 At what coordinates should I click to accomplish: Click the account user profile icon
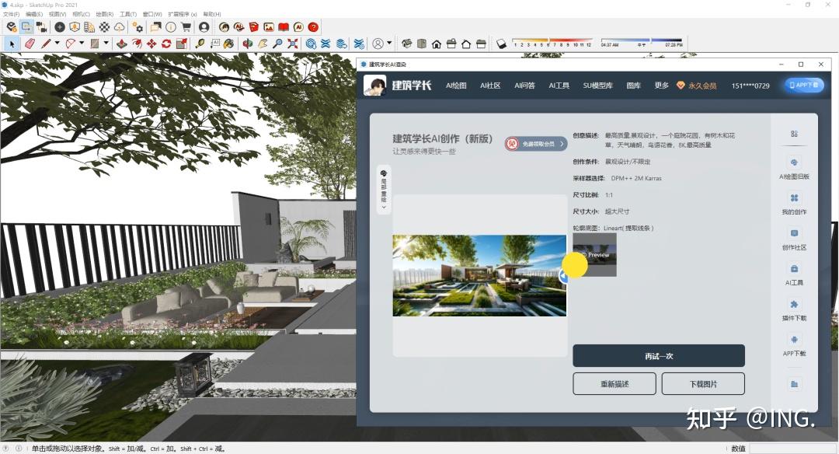click(x=204, y=26)
